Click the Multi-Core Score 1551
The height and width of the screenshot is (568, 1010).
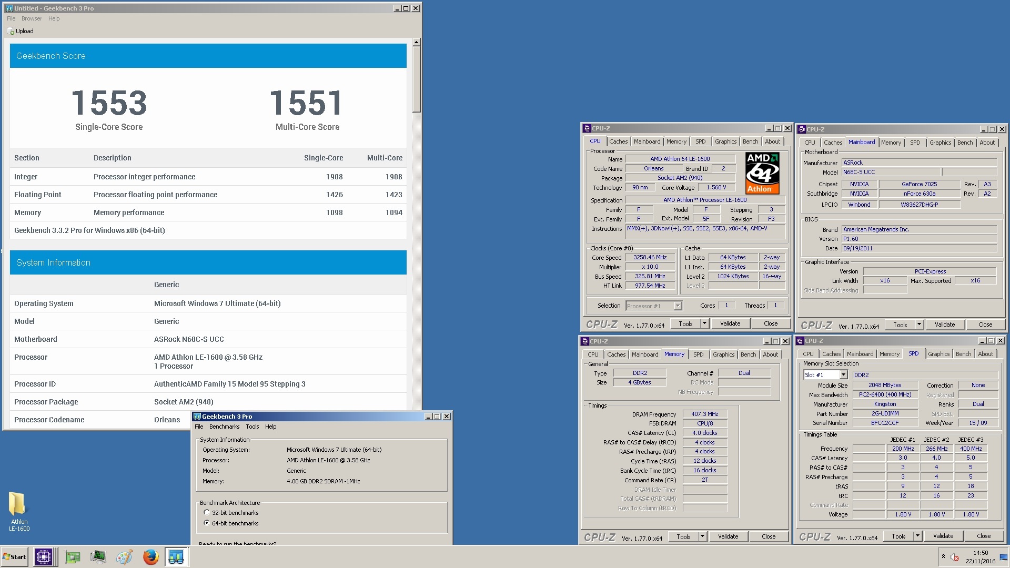point(307,103)
